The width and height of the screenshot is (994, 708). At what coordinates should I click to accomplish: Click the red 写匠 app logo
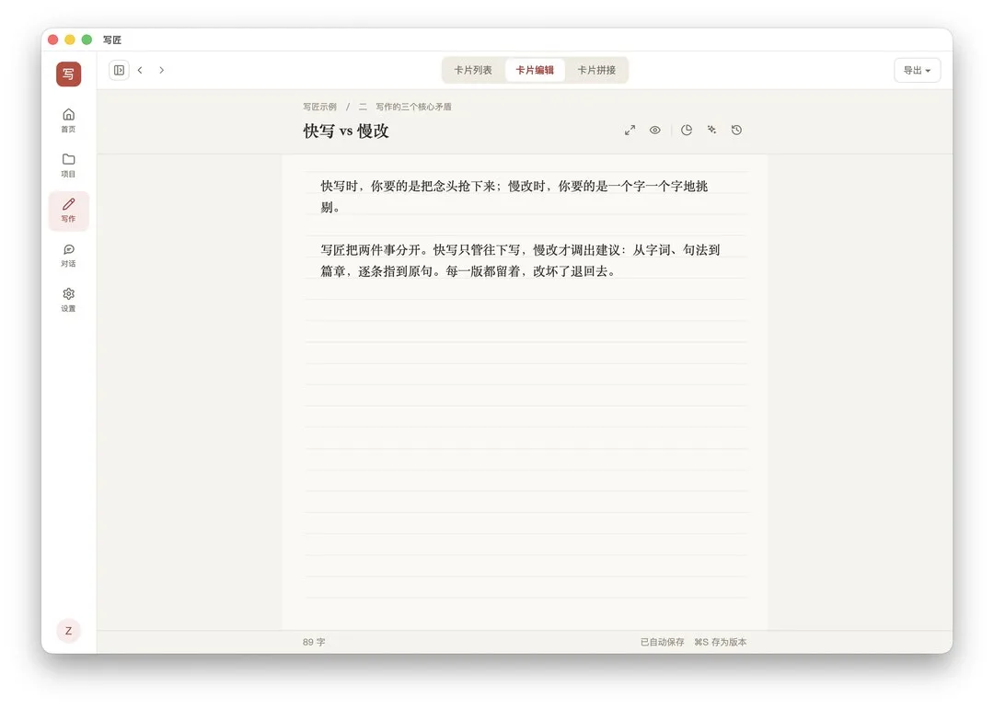coord(68,74)
